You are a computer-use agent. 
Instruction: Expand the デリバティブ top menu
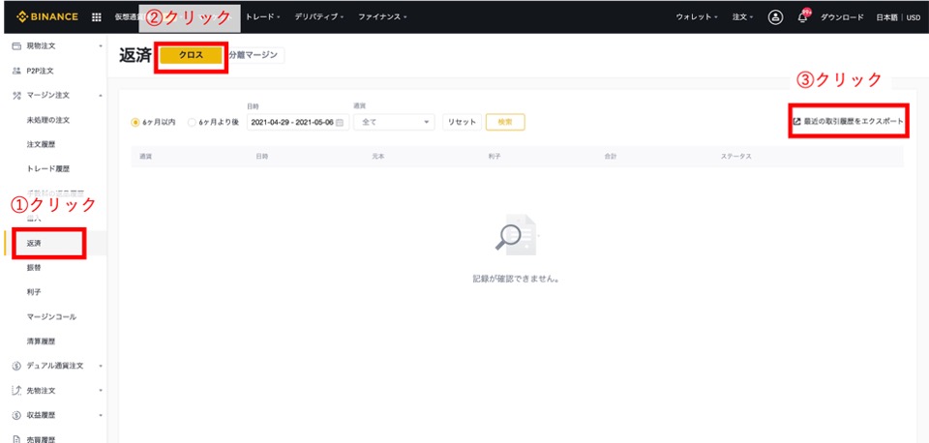[x=319, y=17]
